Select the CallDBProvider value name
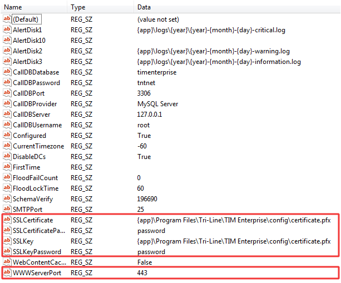 coord(35,104)
